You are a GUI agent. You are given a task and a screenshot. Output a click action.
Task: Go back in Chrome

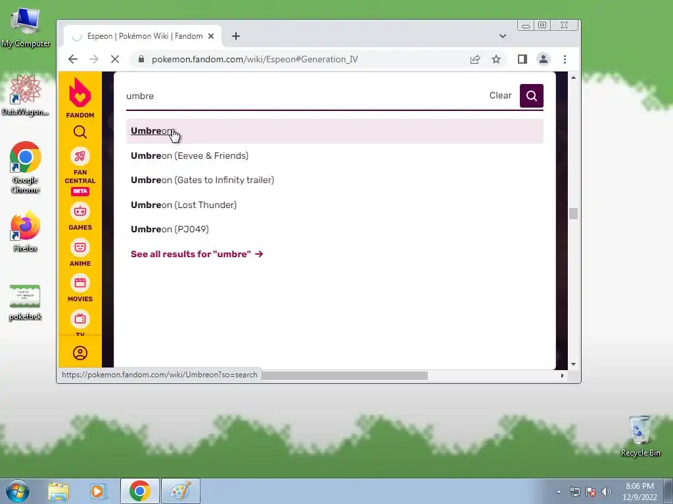(73, 59)
